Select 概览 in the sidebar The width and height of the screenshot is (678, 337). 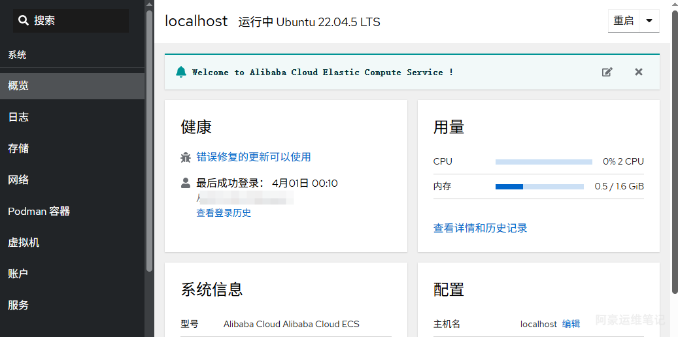[72, 86]
